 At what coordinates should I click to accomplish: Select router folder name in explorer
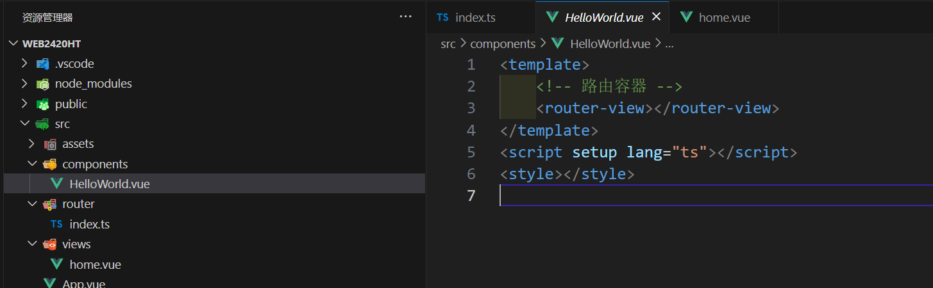[x=78, y=204]
